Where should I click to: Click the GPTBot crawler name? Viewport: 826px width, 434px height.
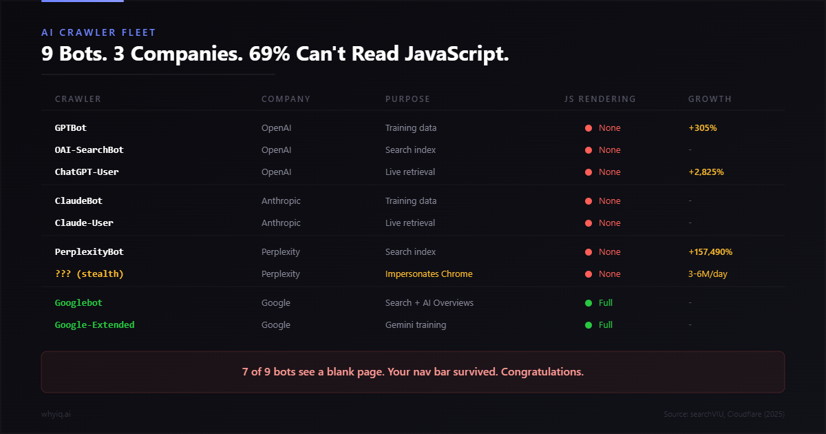[71, 128]
